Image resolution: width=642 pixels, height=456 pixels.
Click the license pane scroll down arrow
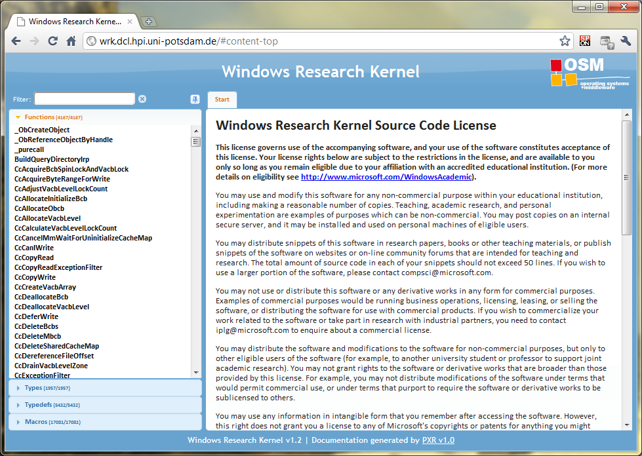tap(626, 425)
